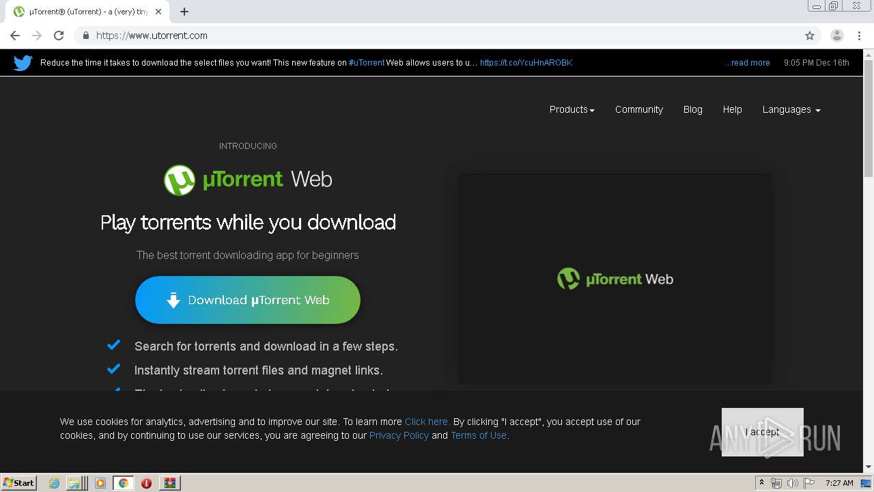Open the cookie Click here link
The image size is (874, 492).
(427, 422)
